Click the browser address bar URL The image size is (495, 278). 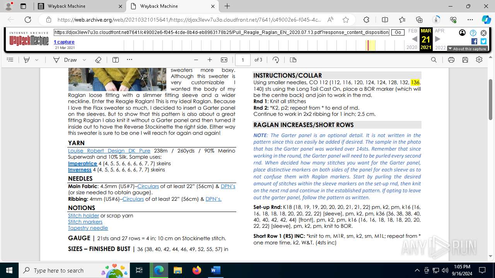pos(189,20)
